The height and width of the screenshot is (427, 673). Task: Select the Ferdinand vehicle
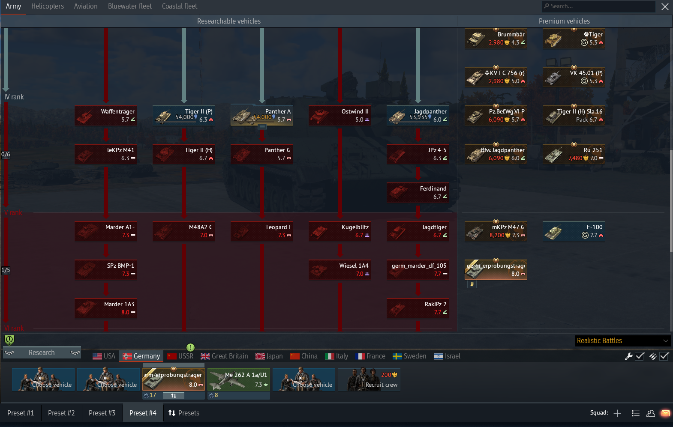(x=418, y=193)
